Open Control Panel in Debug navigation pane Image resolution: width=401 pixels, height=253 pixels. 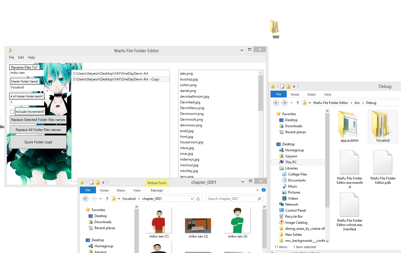295,210
